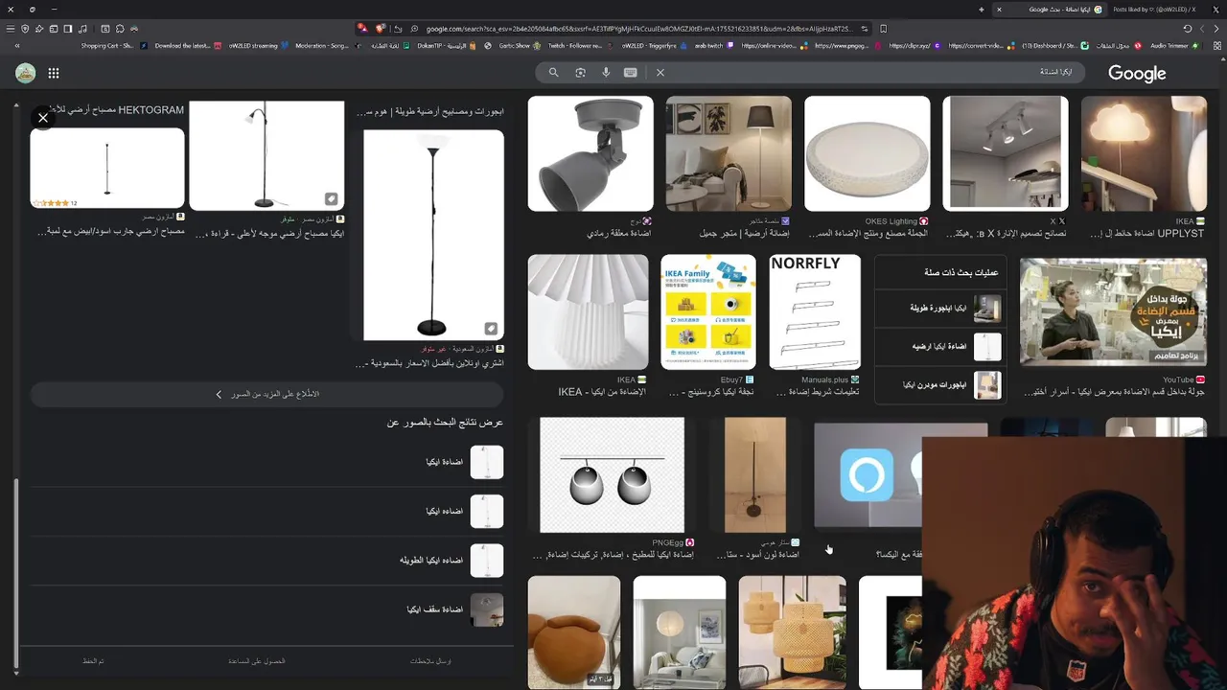Open the Brave main menu hamburger icon
This screenshot has height=690, width=1227.
pos(10,29)
